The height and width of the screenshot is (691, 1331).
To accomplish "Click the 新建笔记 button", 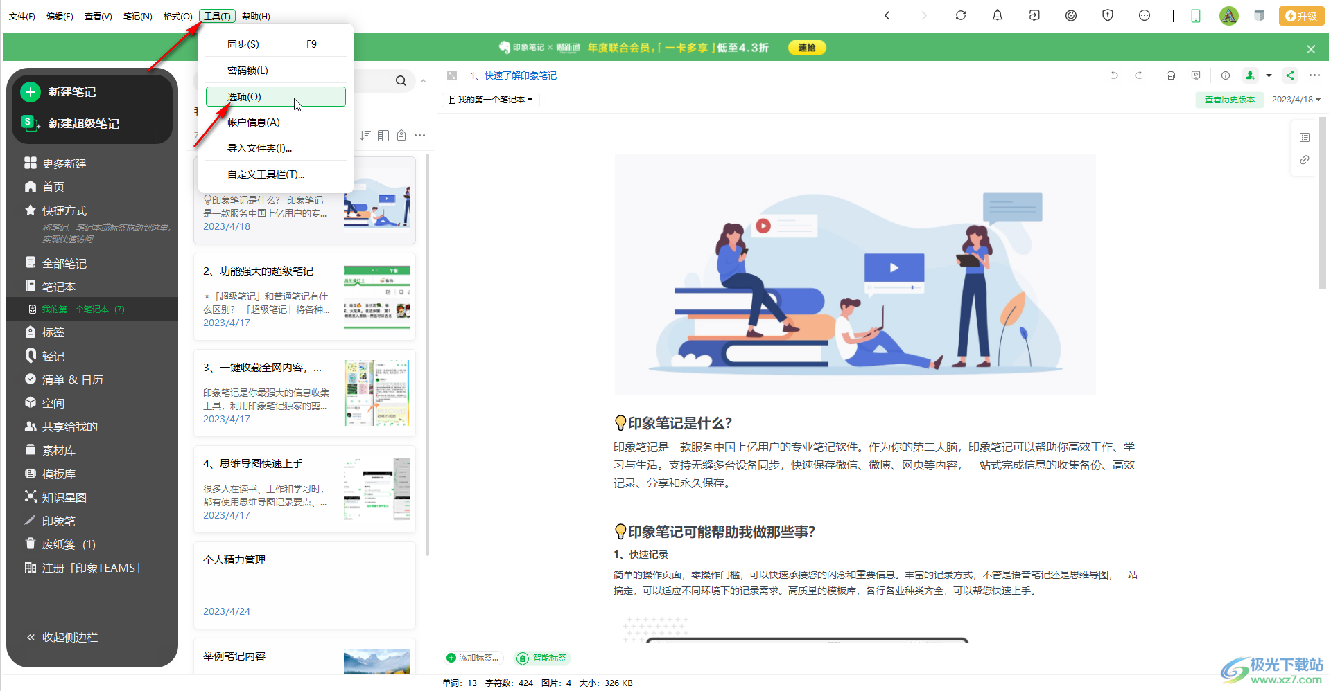I will 92,92.
